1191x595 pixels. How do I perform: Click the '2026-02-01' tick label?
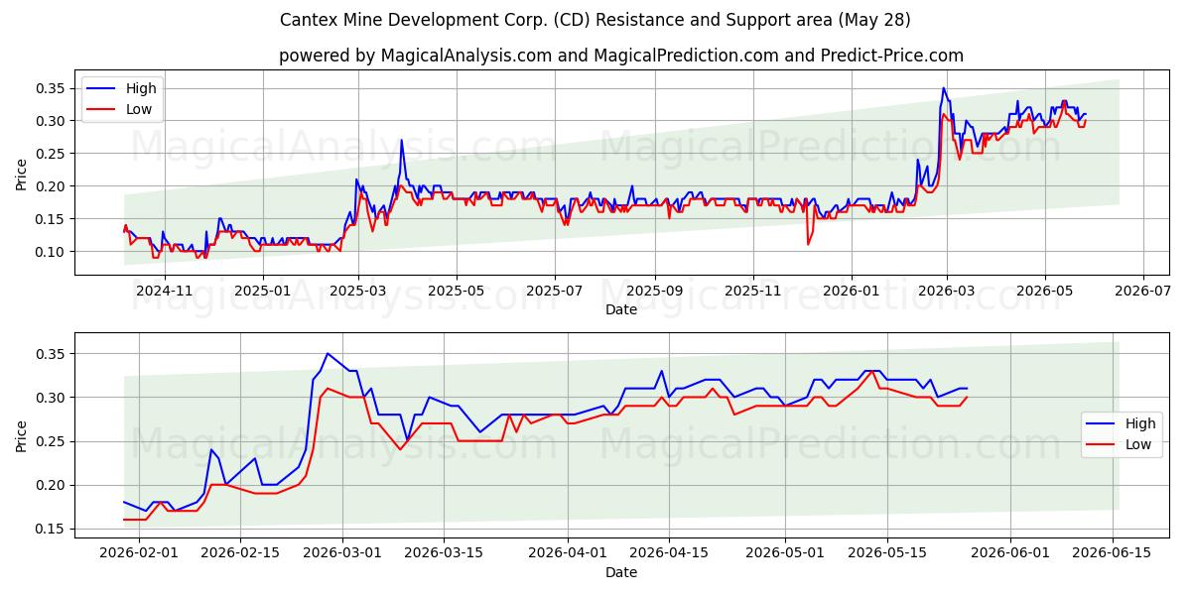tap(138, 553)
